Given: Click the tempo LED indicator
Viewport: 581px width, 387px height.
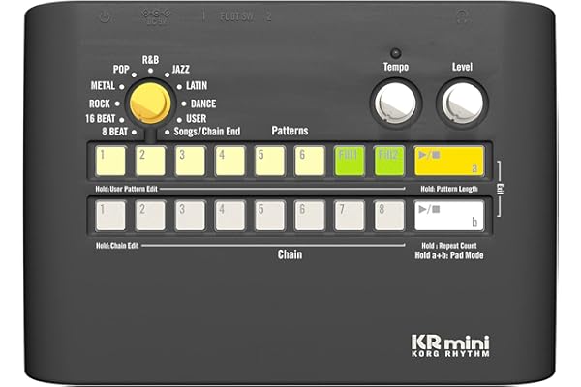Looking at the screenshot, I should pos(395,53).
